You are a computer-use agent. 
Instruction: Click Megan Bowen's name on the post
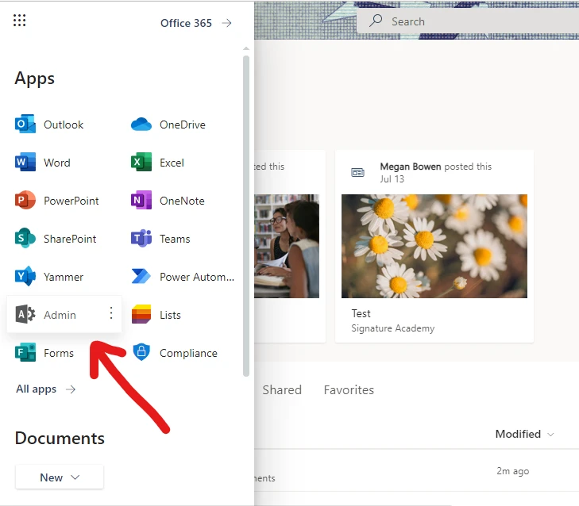[x=411, y=167]
